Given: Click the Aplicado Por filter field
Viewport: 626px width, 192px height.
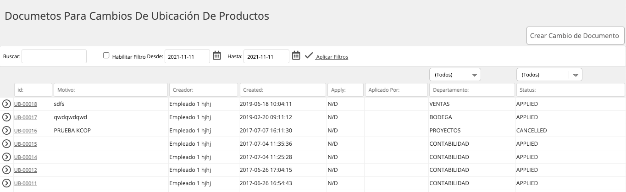Looking at the screenshot, I should (396, 90).
